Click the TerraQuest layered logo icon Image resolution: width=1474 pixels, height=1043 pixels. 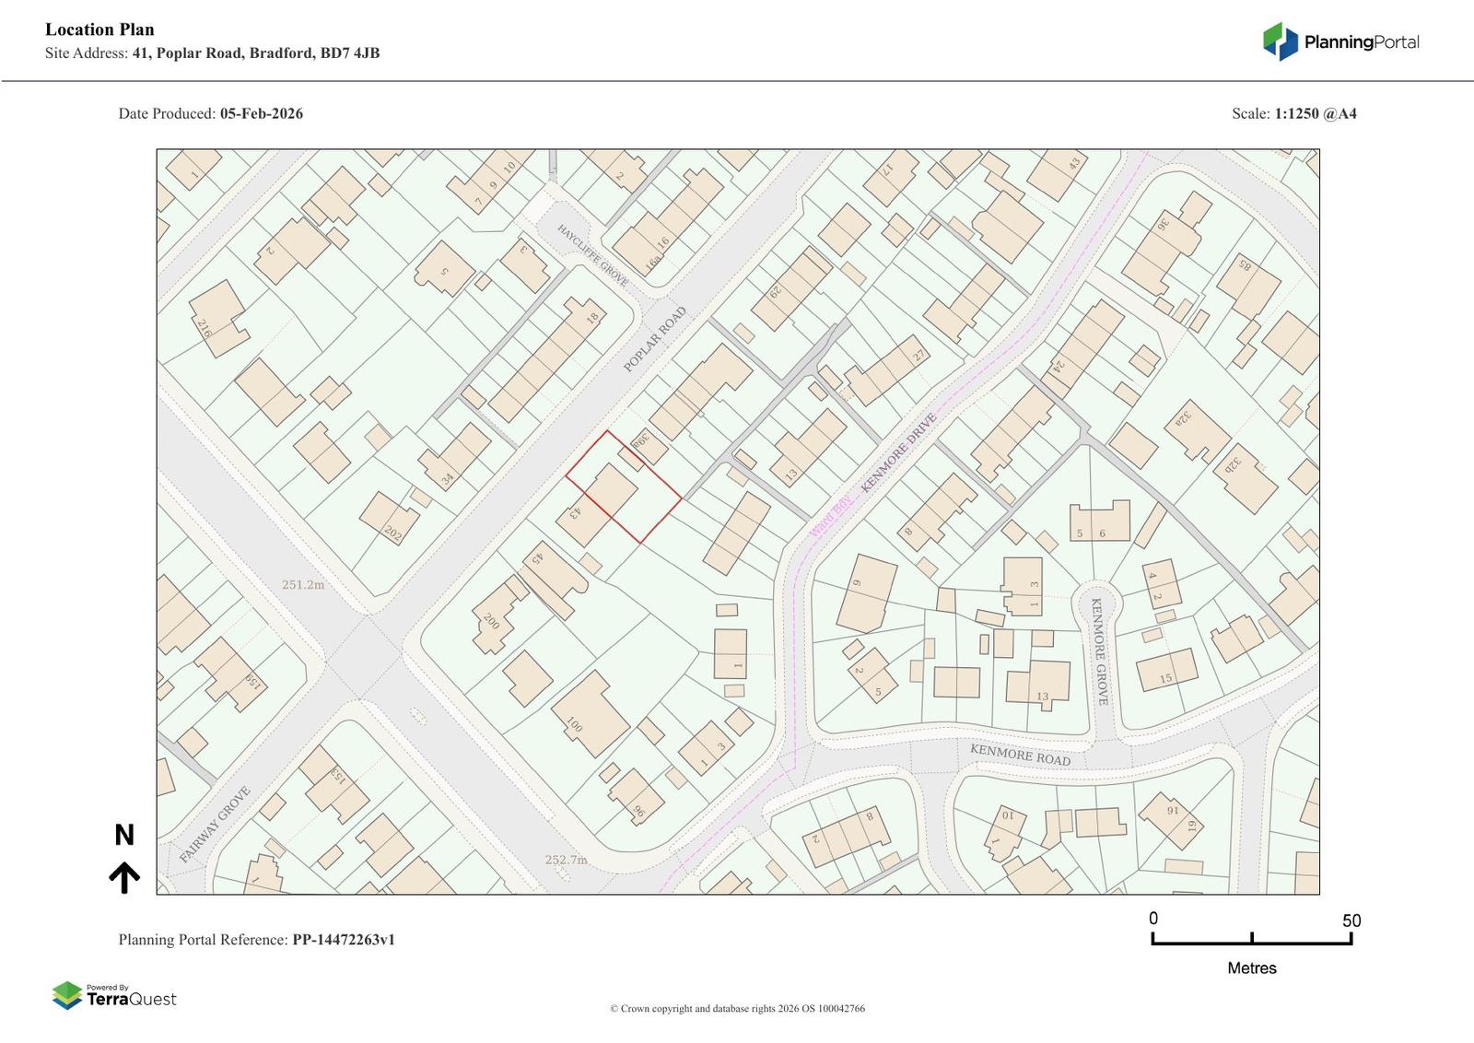(x=66, y=996)
